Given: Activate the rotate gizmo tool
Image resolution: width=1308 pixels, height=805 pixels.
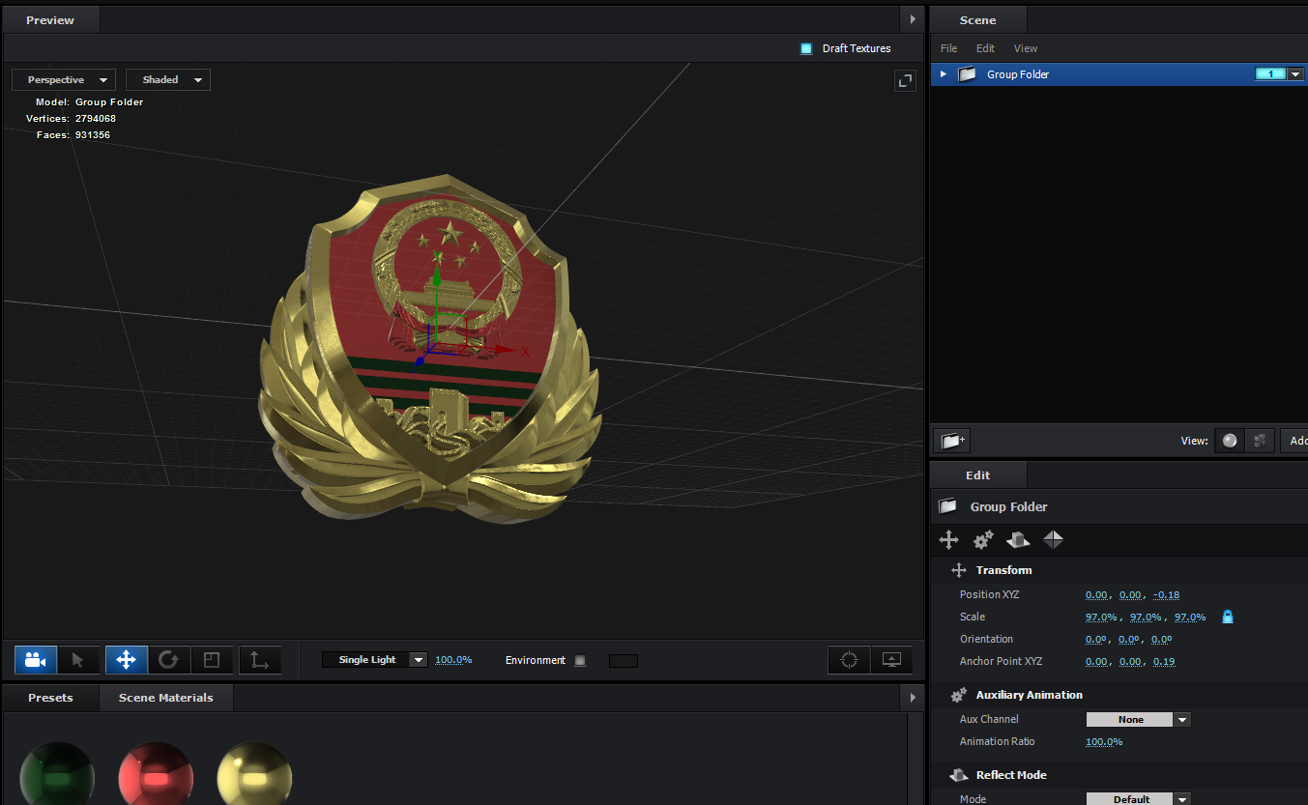Looking at the screenshot, I should coord(168,660).
